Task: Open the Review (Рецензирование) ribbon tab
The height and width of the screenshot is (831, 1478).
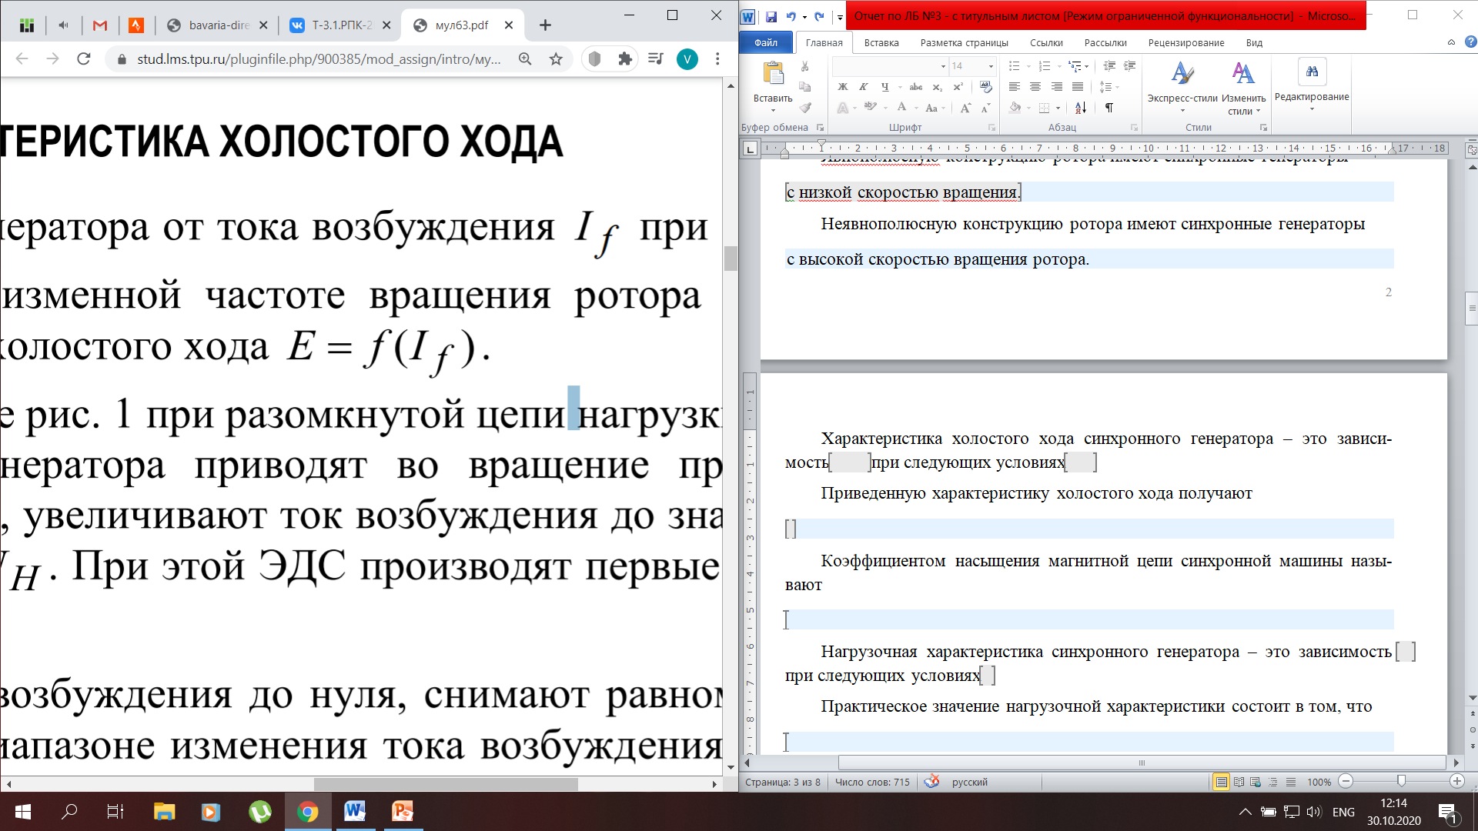Action: coord(1185,43)
